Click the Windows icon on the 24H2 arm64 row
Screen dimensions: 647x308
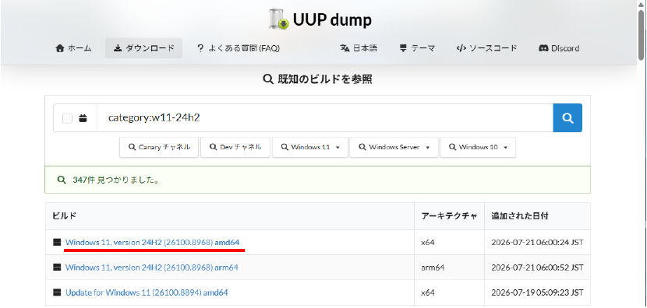pos(57,268)
